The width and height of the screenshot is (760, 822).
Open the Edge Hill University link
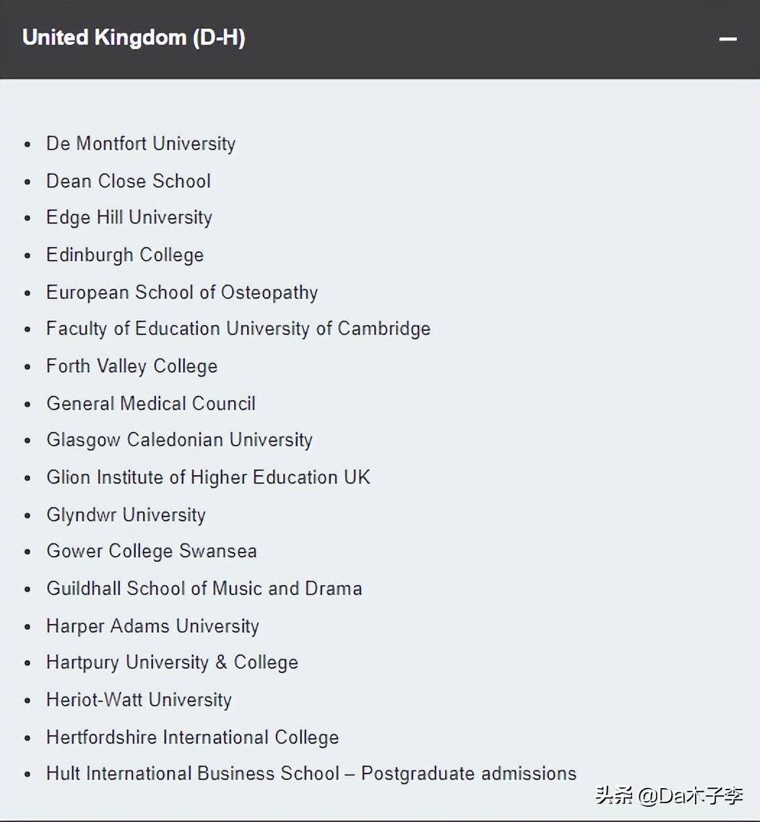click(129, 217)
